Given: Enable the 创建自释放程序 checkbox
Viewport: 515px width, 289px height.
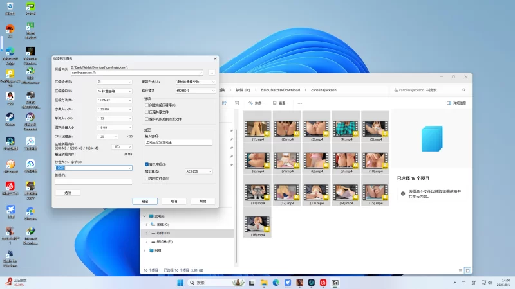Looking at the screenshot, I should click(x=147, y=105).
